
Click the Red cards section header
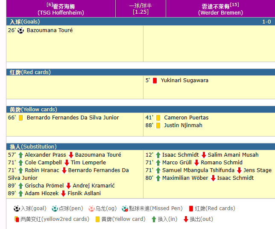coord(140,72)
